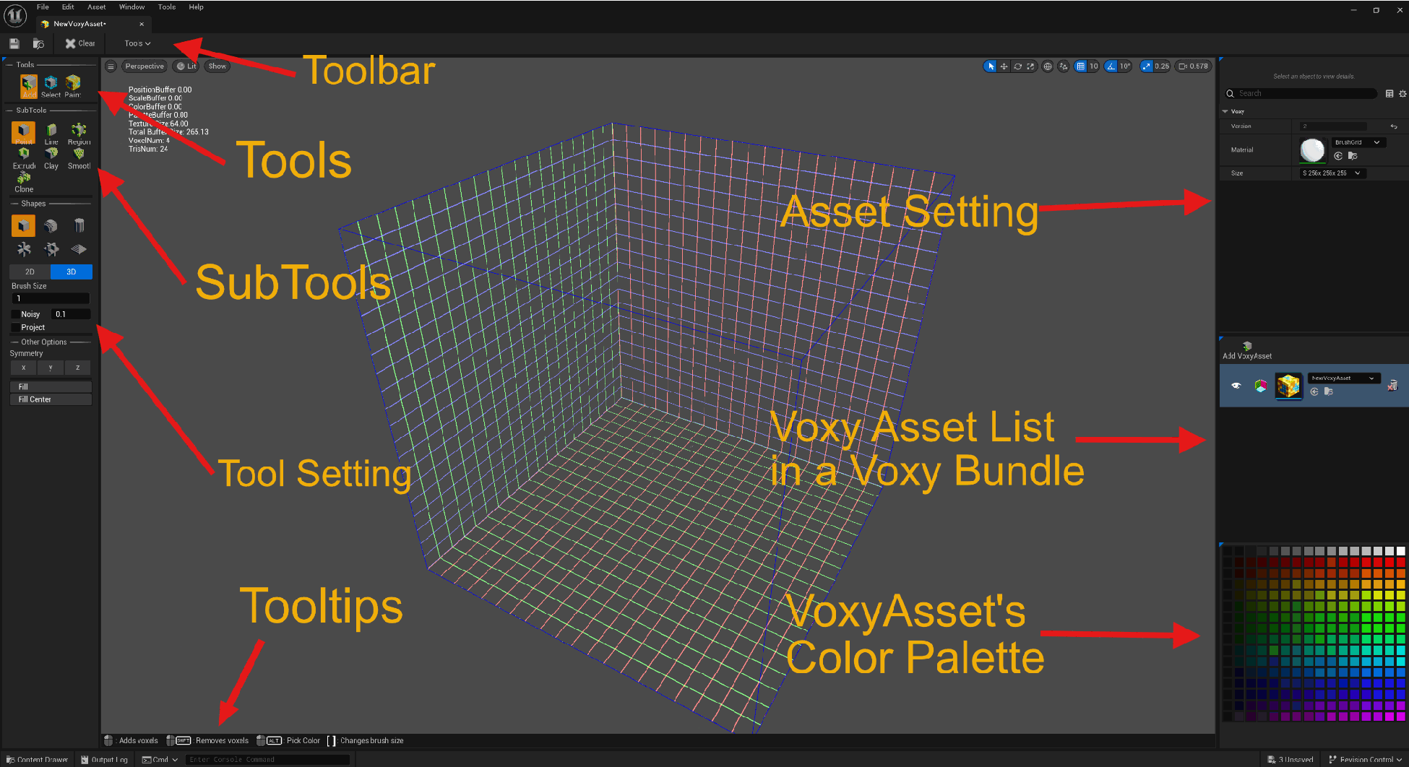Tick the Project checkbox
1409x767 pixels.
[15, 328]
